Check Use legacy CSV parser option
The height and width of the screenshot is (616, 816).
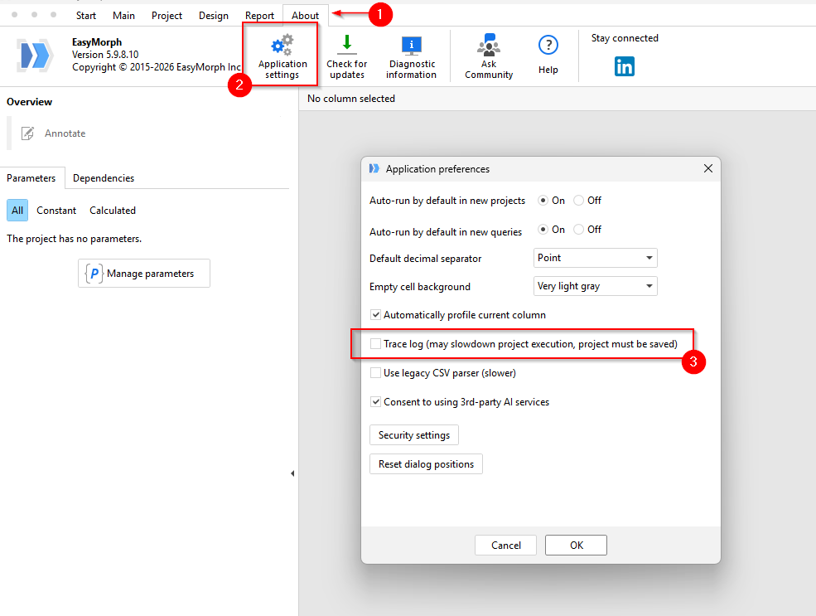(376, 373)
